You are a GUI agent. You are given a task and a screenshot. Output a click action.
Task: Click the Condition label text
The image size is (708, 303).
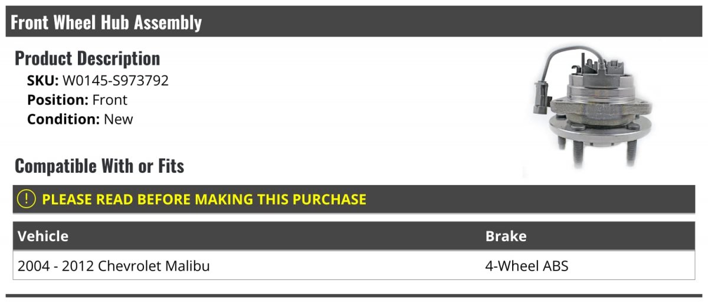pos(64,119)
